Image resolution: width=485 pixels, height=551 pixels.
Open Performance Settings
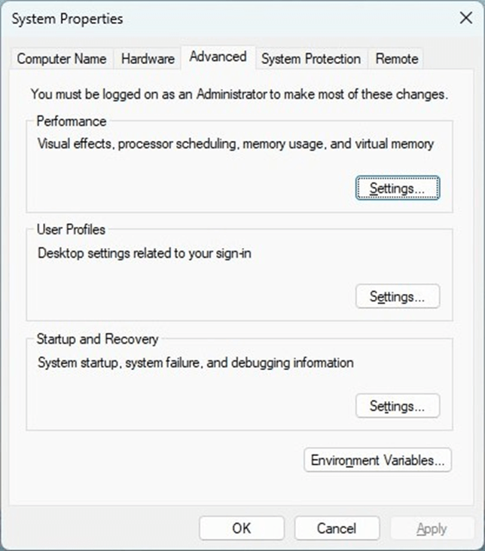(x=397, y=188)
